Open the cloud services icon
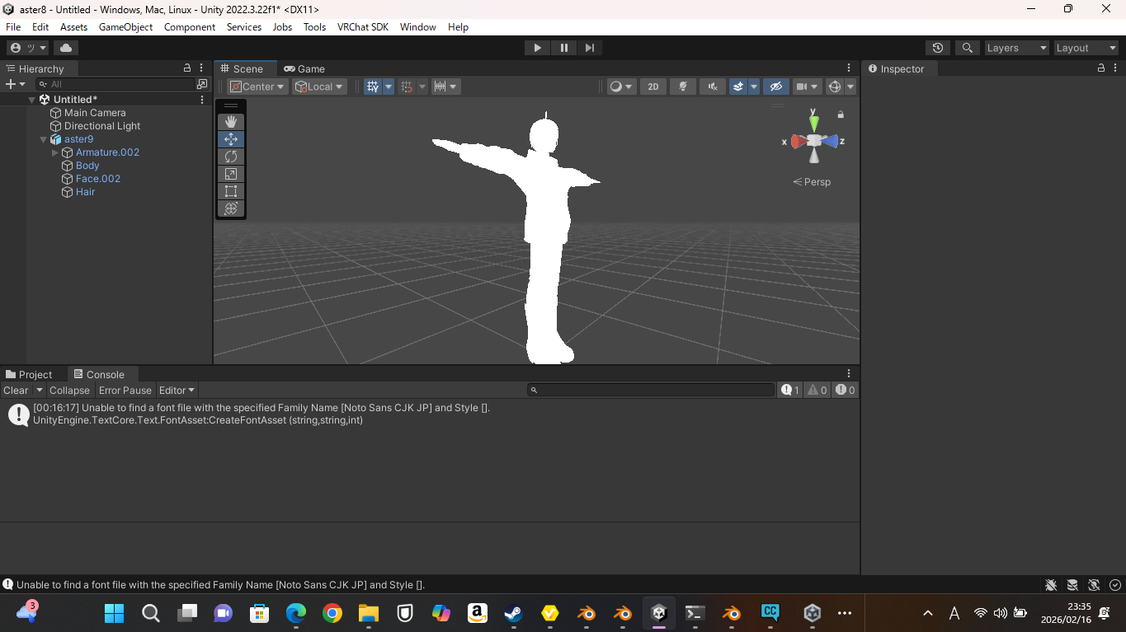The image size is (1126, 632). coord(66,48)
